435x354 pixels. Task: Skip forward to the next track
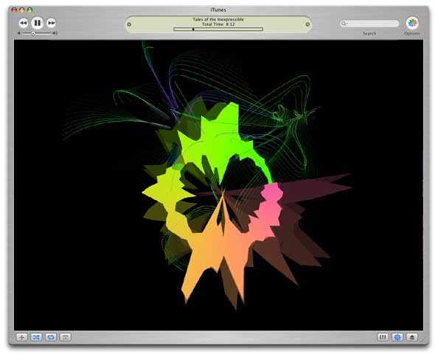51,23
